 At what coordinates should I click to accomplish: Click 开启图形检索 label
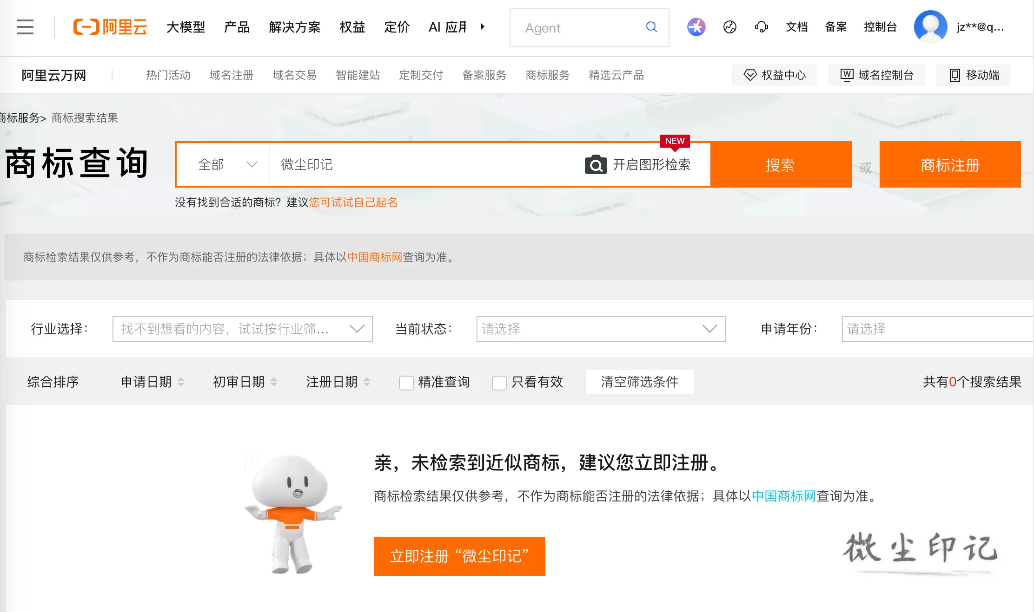pos(651,164)
